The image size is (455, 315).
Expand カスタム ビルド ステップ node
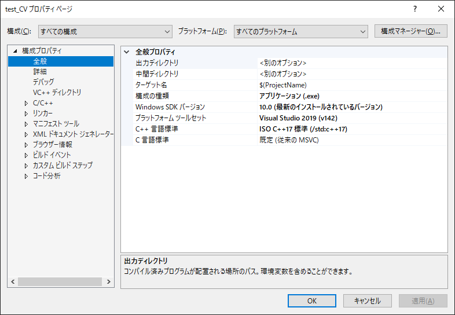point(26,166)
